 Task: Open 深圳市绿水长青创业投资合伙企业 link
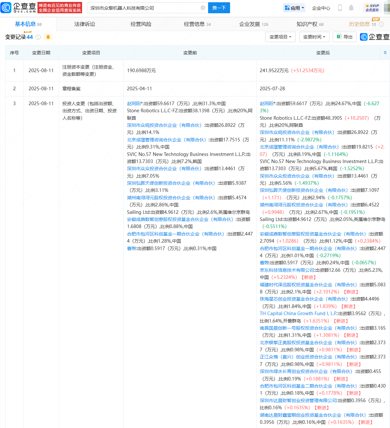click(x=307, y=371)
